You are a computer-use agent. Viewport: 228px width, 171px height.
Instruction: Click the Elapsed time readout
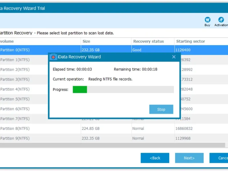click(x=72, y=69)
